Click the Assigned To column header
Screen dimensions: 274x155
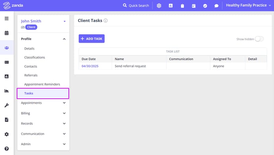click(x=222, y=59)
